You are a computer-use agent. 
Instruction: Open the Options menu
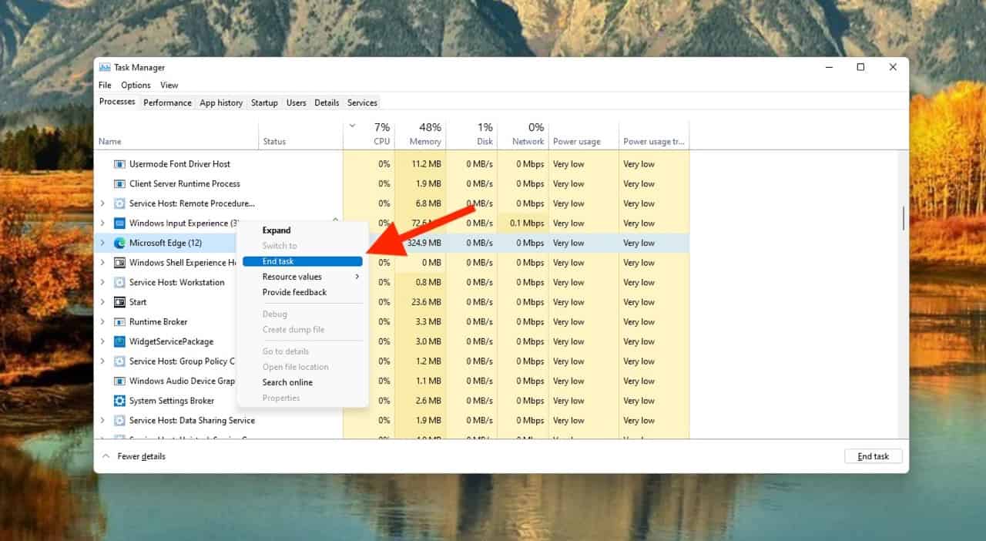pyautogui.click(x=136, y=85)
